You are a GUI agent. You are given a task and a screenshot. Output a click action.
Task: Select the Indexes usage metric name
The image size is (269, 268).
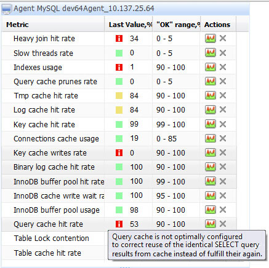tap(38, 68)
